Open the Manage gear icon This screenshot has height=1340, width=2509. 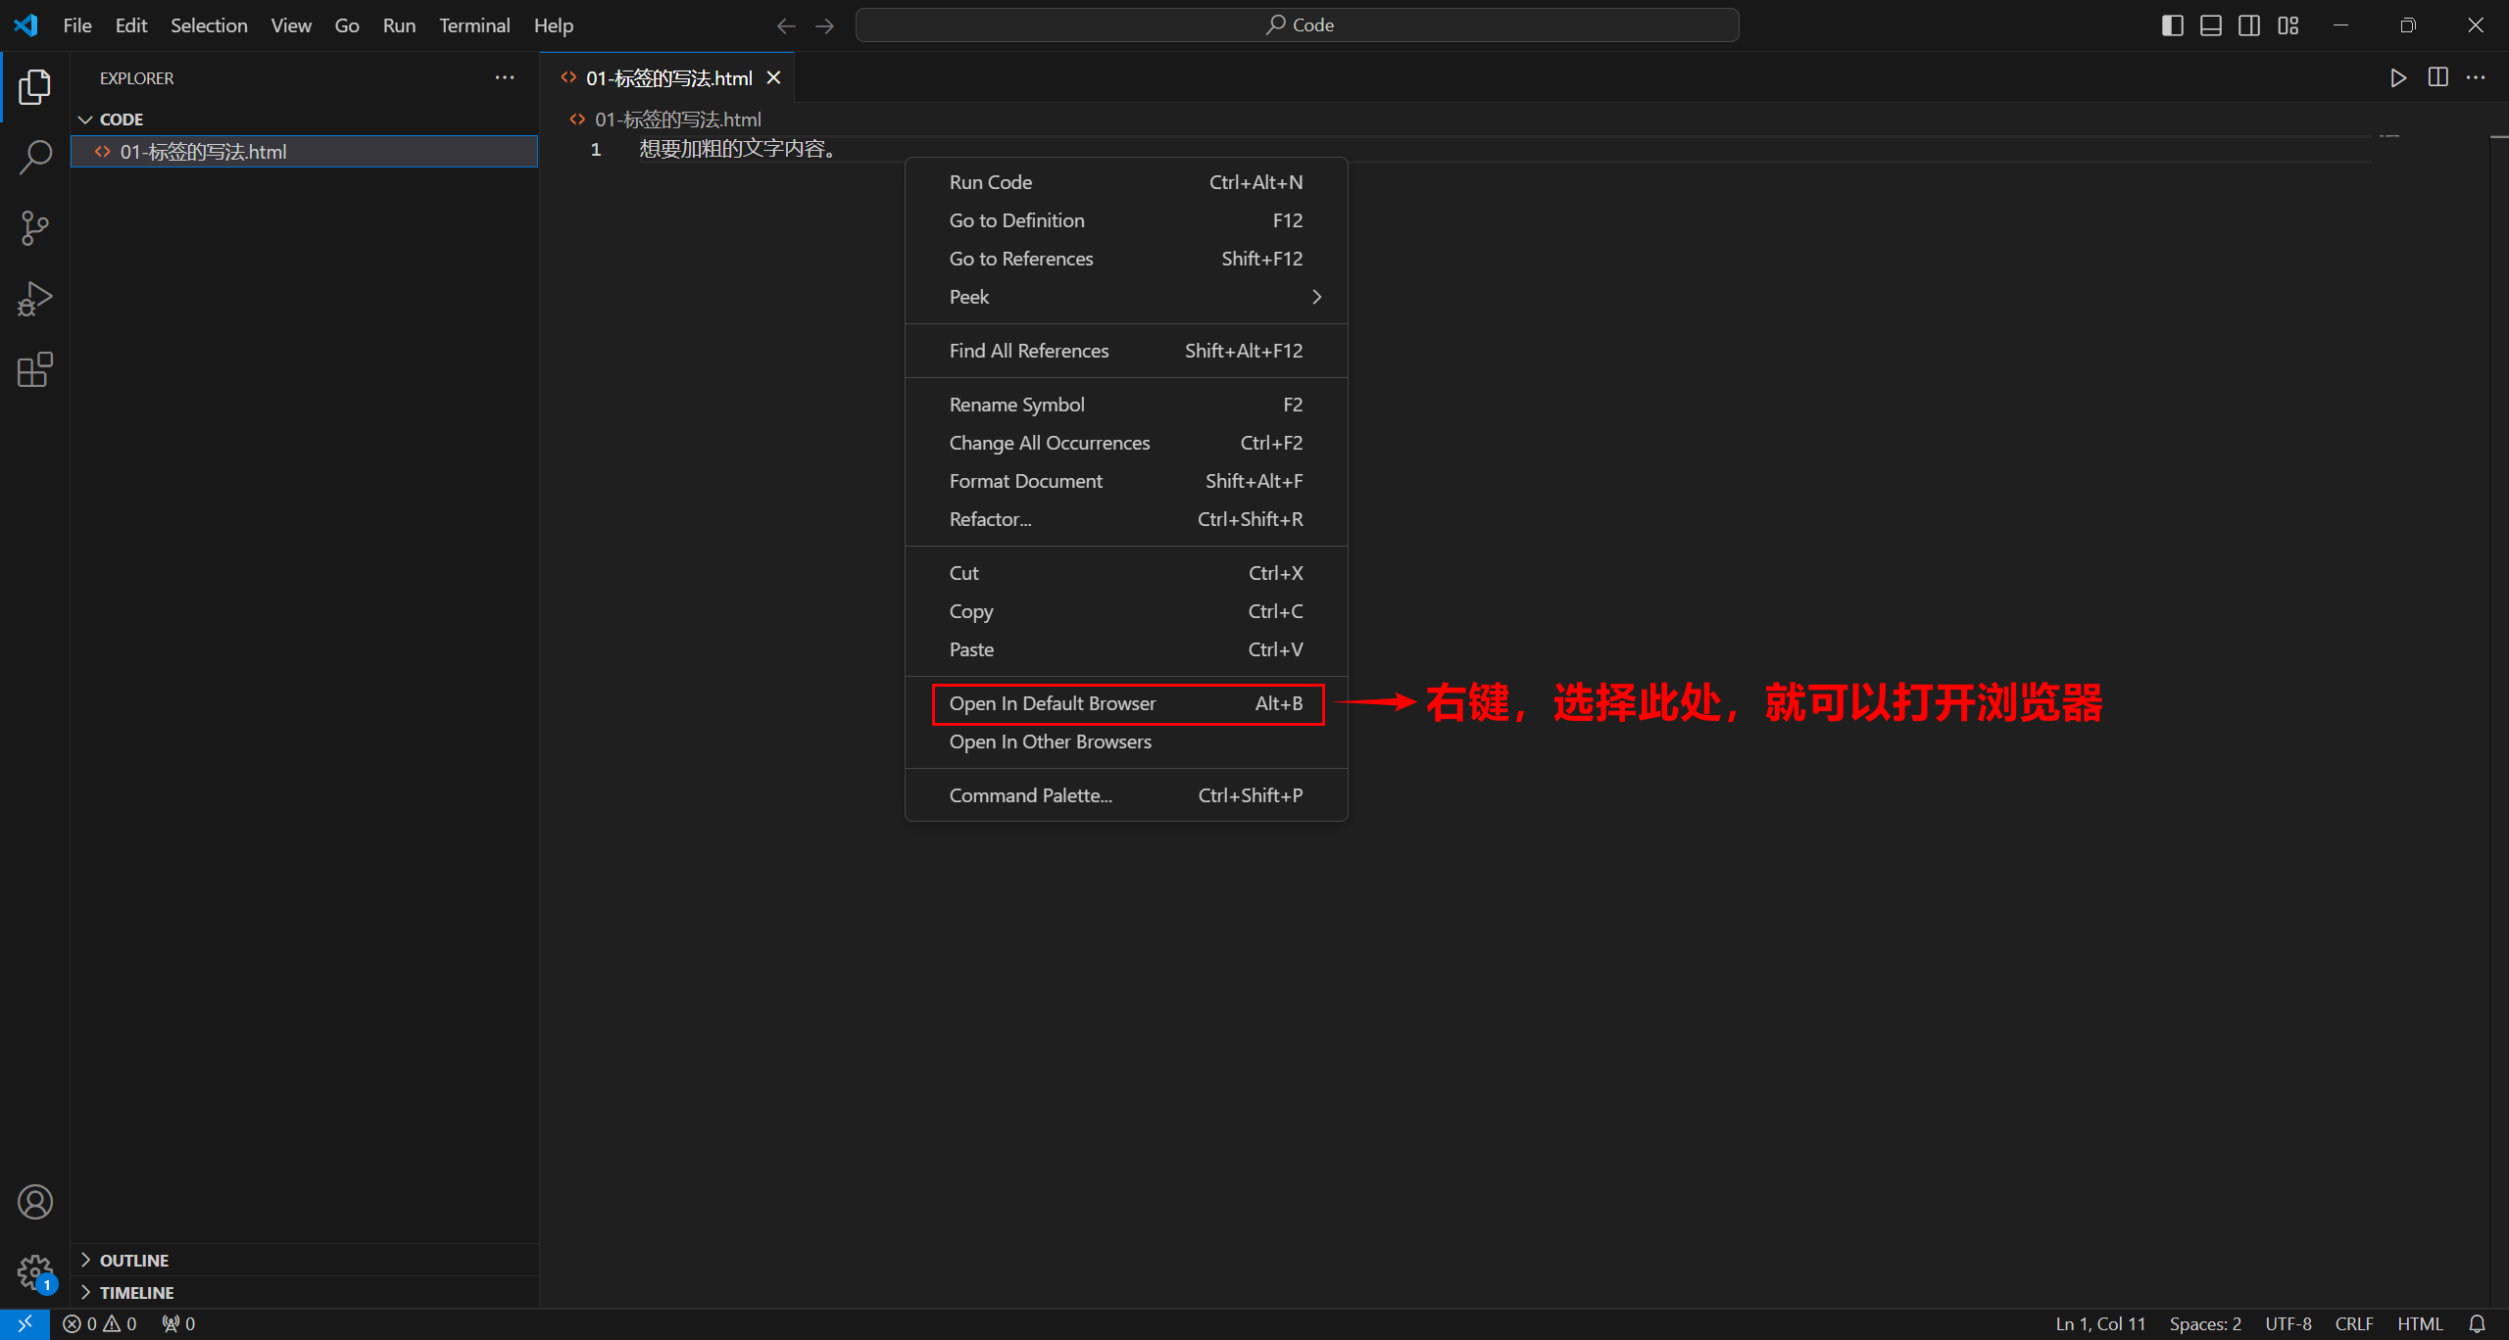point(35,1272)
